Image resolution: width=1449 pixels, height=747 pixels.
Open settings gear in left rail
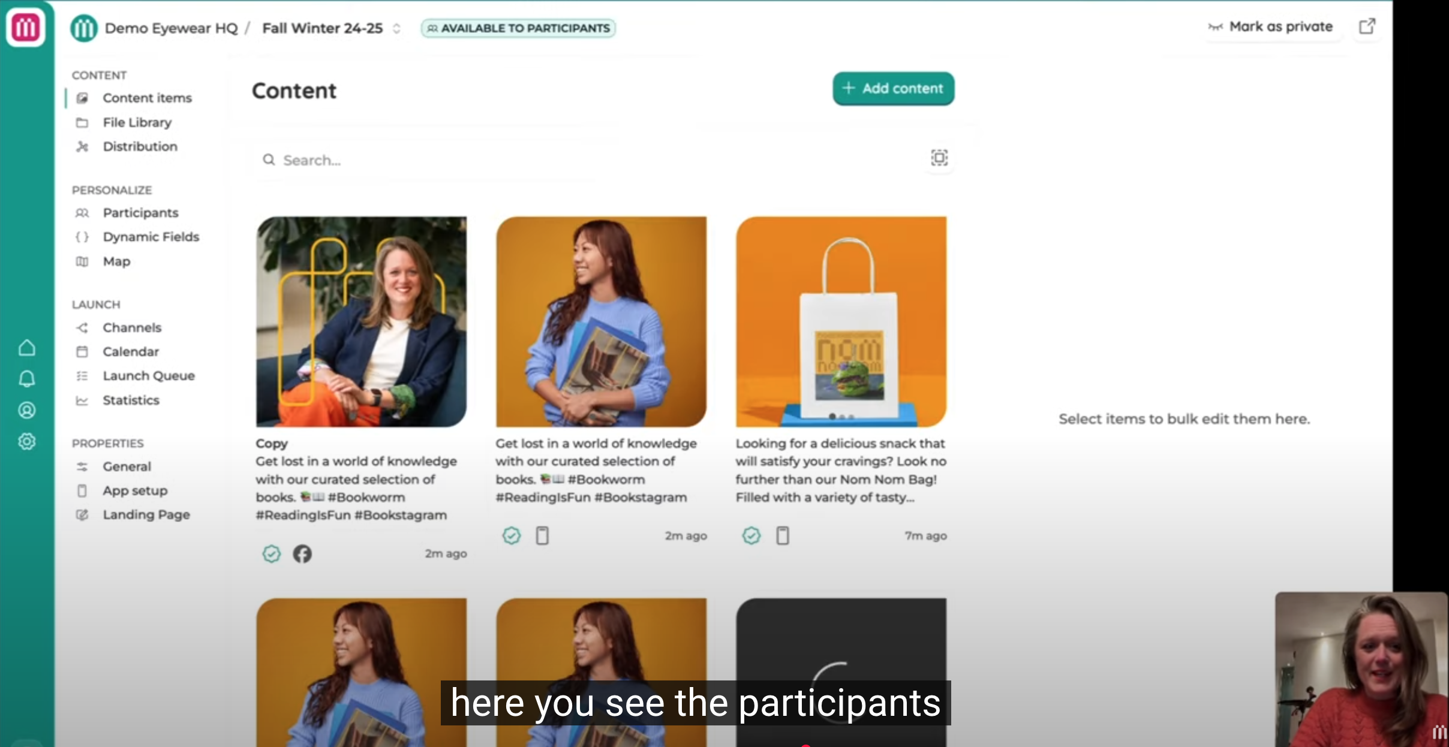pyautogui.click(x=27, y=442)
